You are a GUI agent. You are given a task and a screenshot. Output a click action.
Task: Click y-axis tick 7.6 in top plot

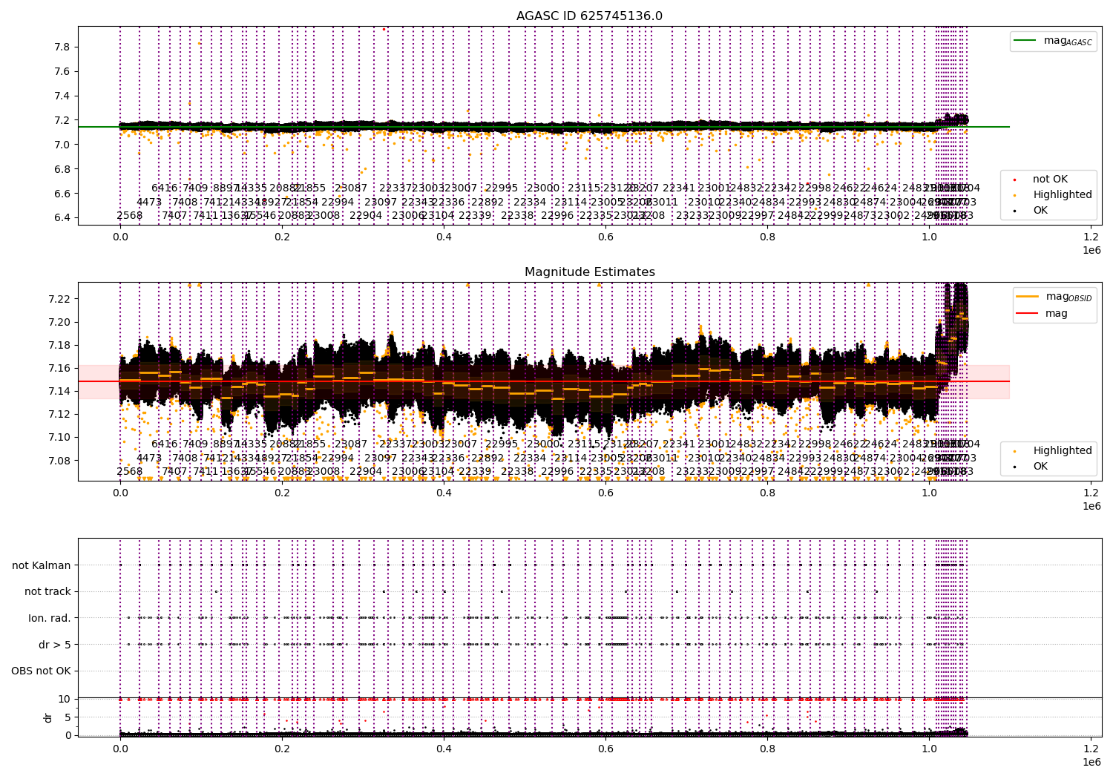coord(62,71)
